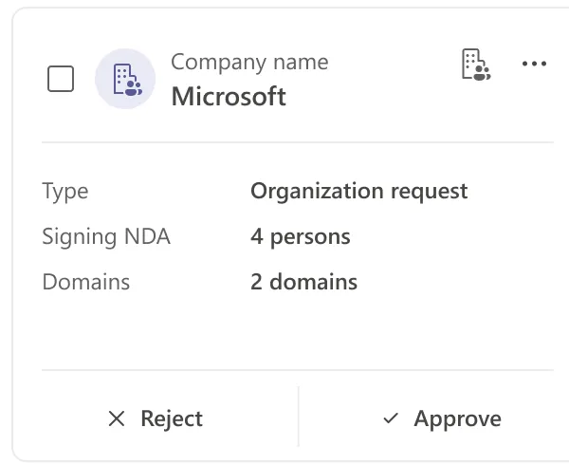Click the 'Domains' label
Viewport: 569px width, 465px height.
tap(86, 282)
